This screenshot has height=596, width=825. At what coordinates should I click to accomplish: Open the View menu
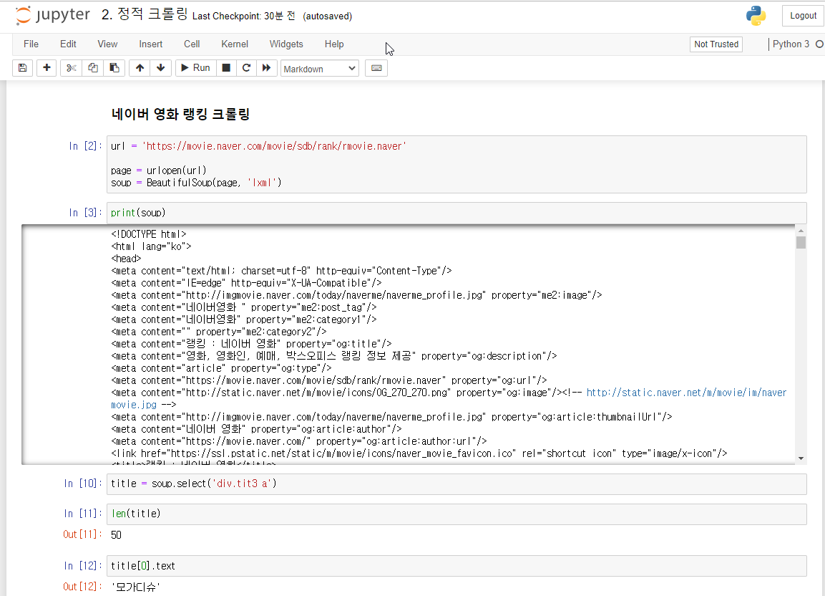[107, 44]
